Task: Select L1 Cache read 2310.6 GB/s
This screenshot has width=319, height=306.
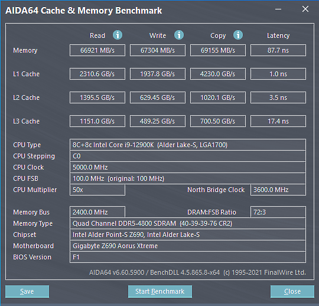Action: tap(97, 74)
